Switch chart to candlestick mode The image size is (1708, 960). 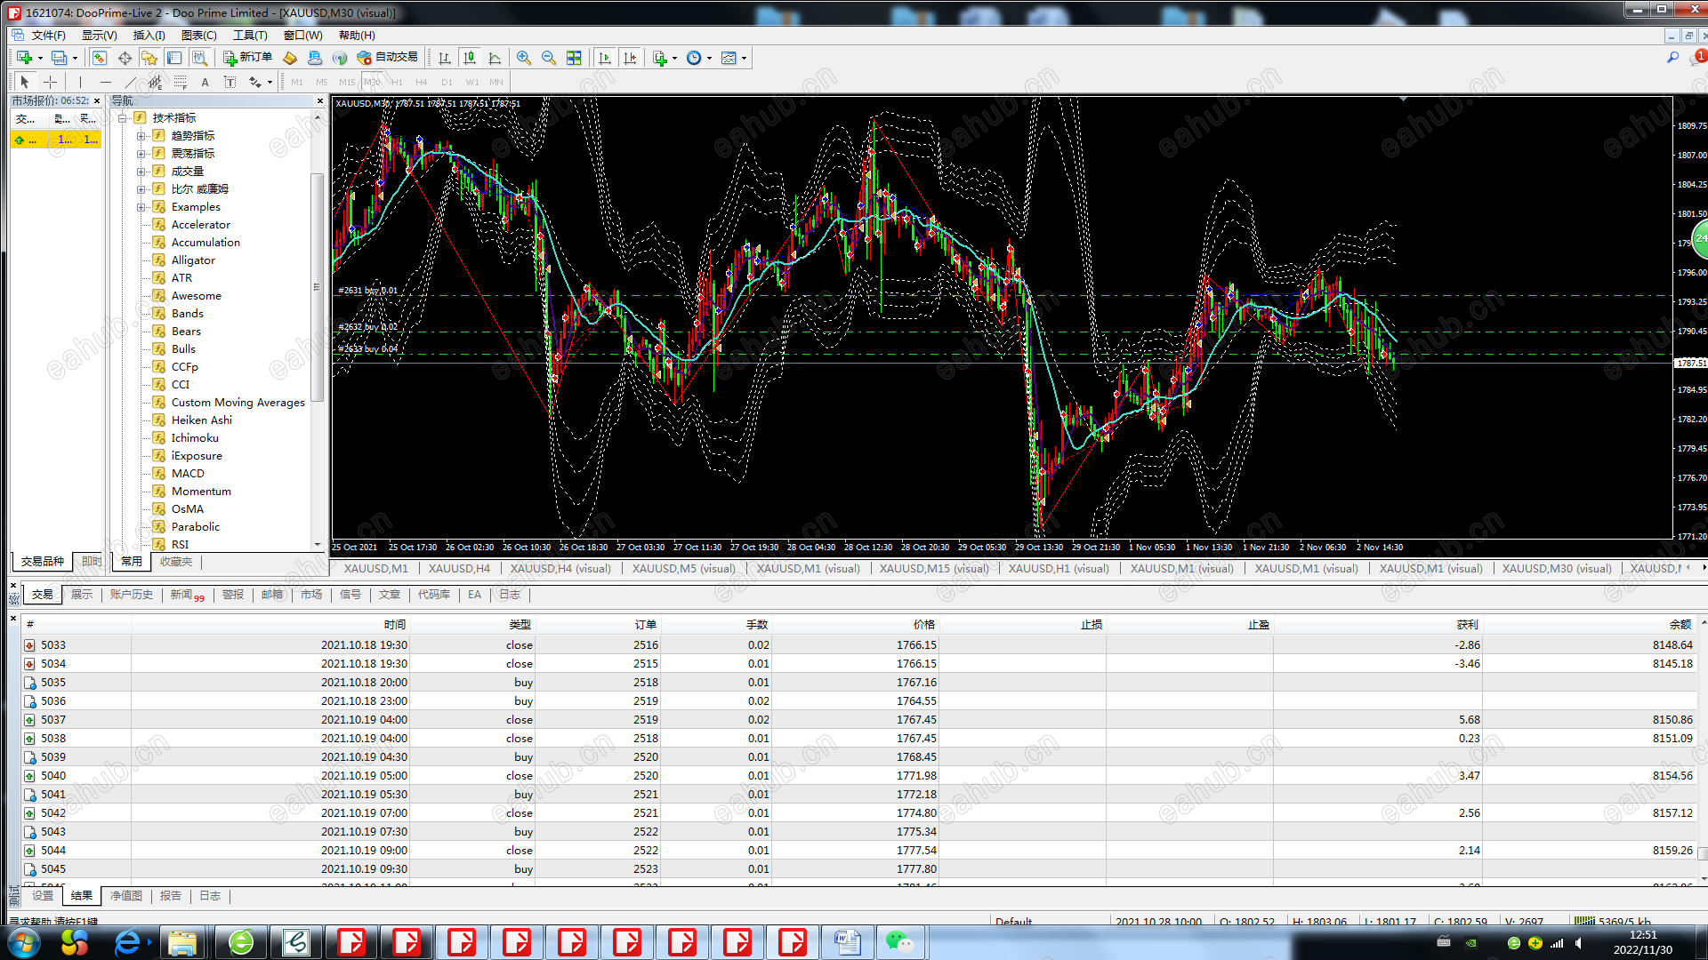click(x=470, y=58)
